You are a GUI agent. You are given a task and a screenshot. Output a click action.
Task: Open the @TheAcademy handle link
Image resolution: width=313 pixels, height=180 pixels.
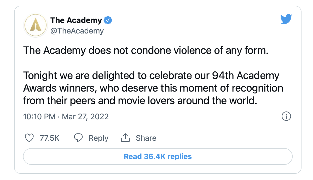pyautogui.click(x=77, y=31)
